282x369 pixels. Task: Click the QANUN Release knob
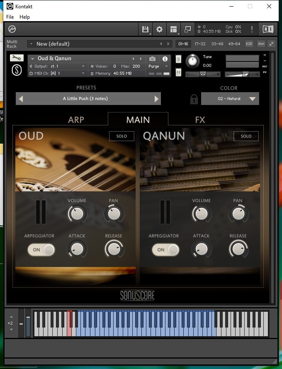[238, 249]
